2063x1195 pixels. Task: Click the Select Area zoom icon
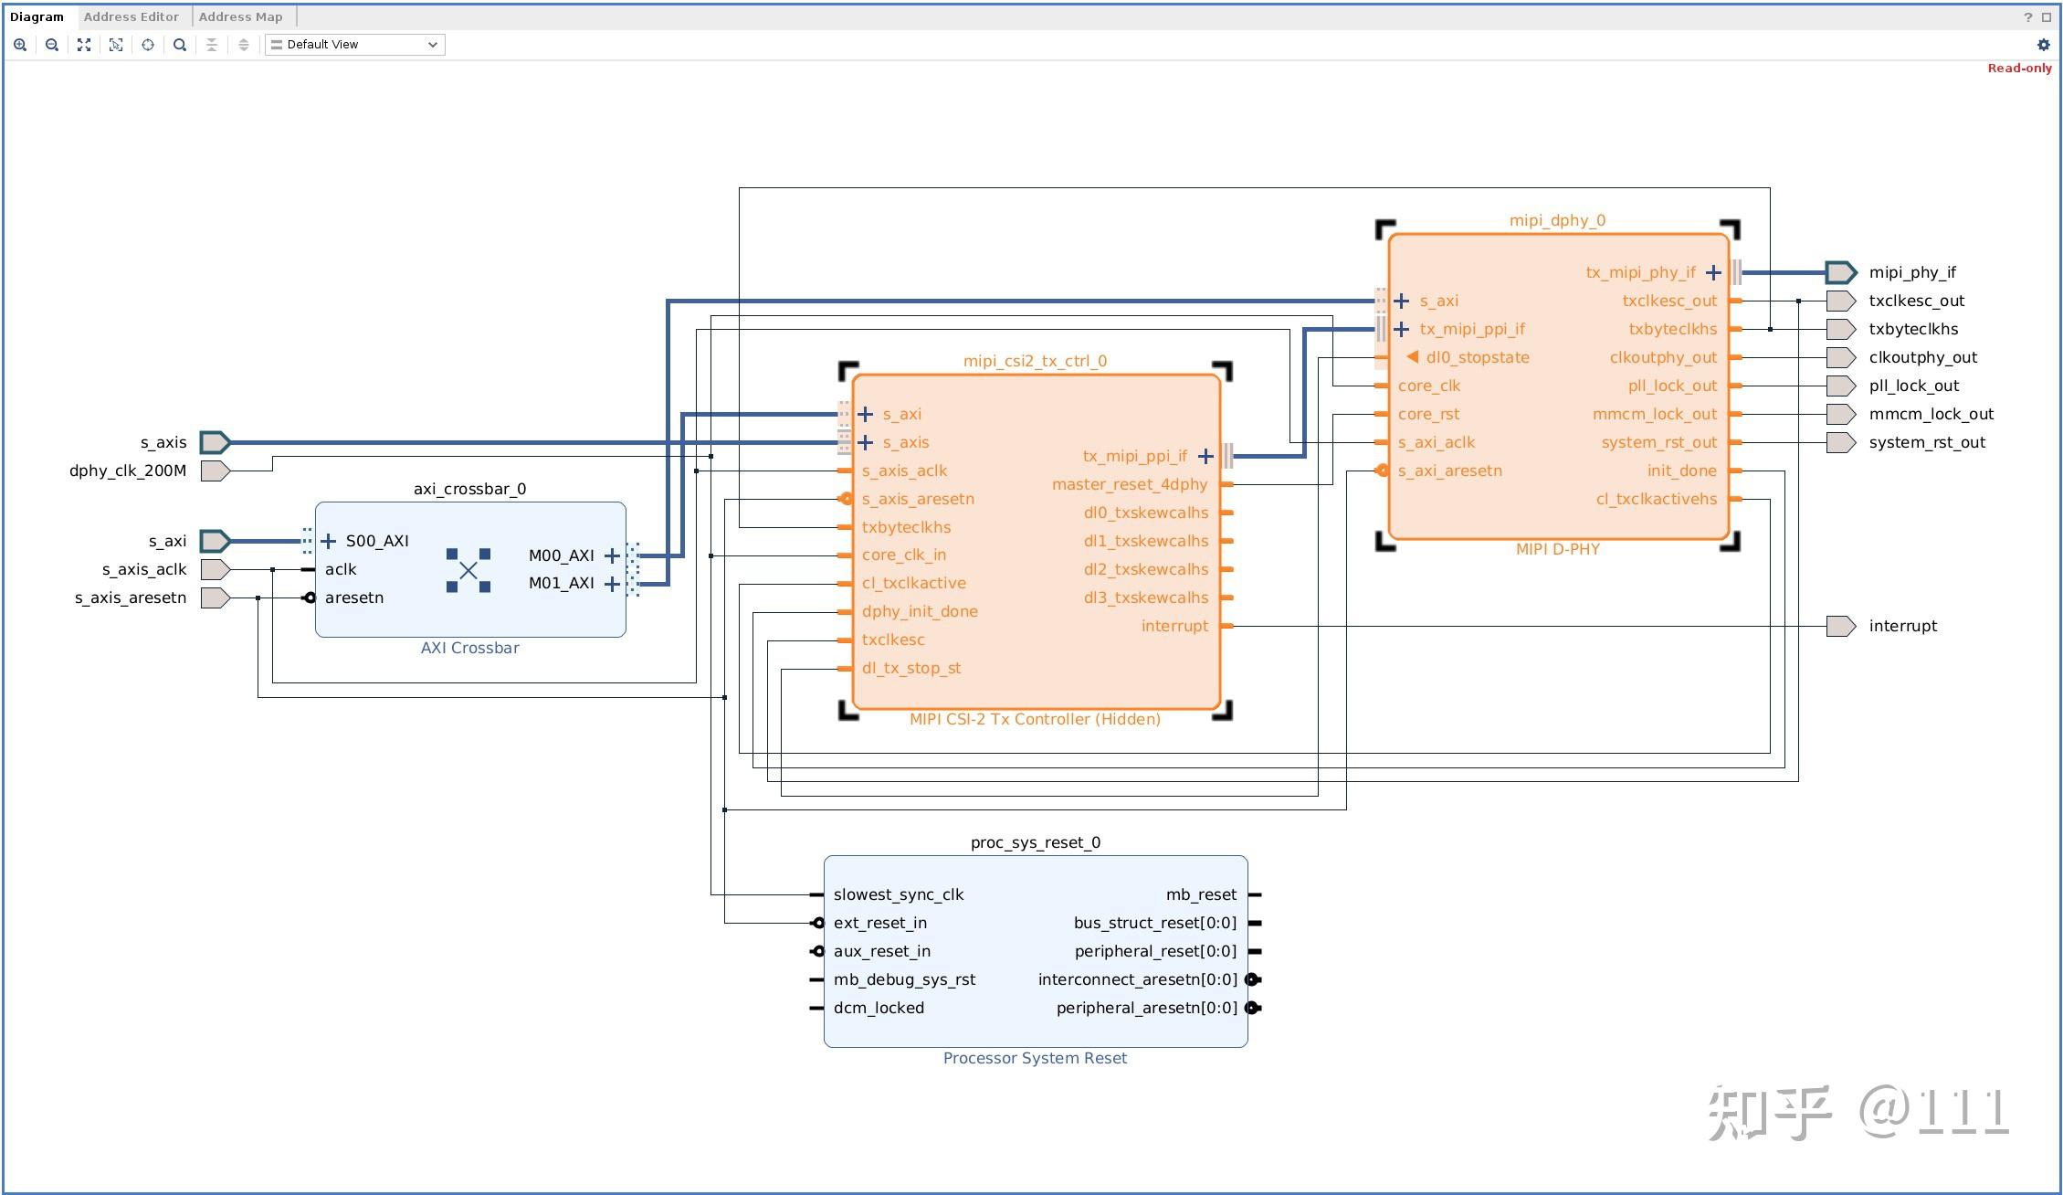pyautogui.click(x=116, y=45)
